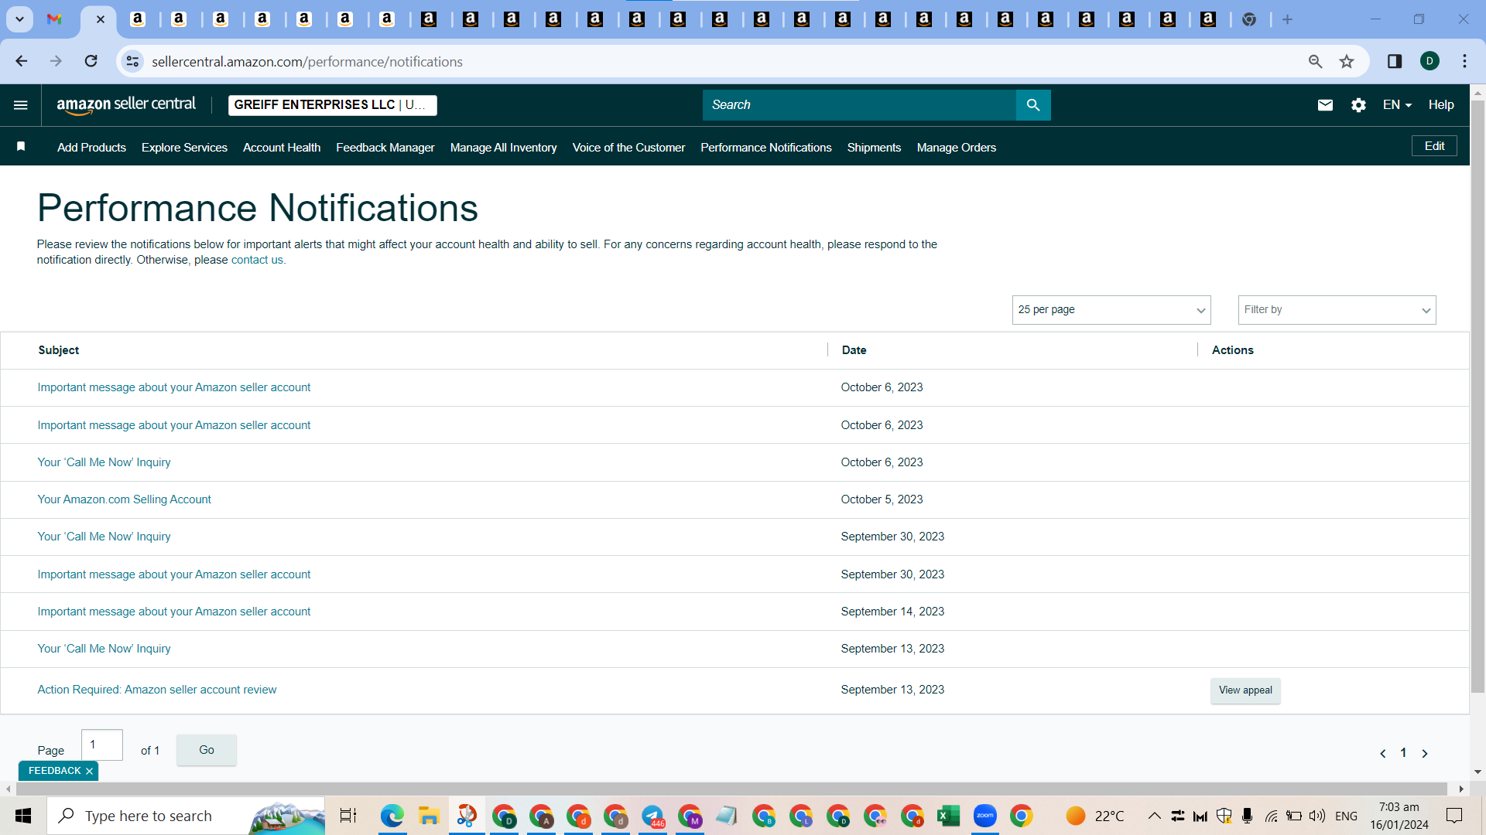Open Microsoft Edge from taskbar

[x=392, y=816]
